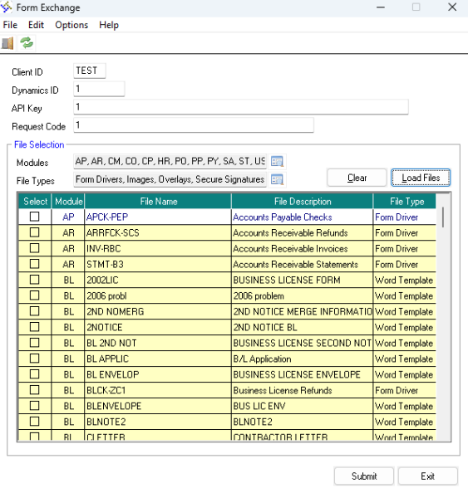
Task: Click the 2ND NOTICE BL description cell
Action: pyautogui.click(x=303, y=327)
